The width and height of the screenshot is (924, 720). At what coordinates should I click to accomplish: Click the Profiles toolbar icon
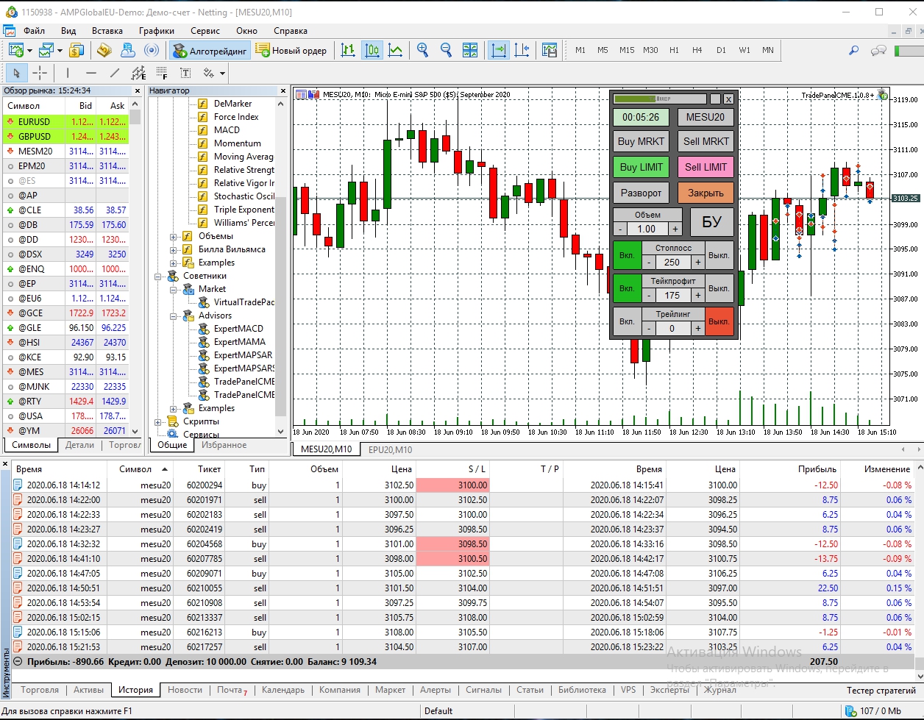coord(47,50)
